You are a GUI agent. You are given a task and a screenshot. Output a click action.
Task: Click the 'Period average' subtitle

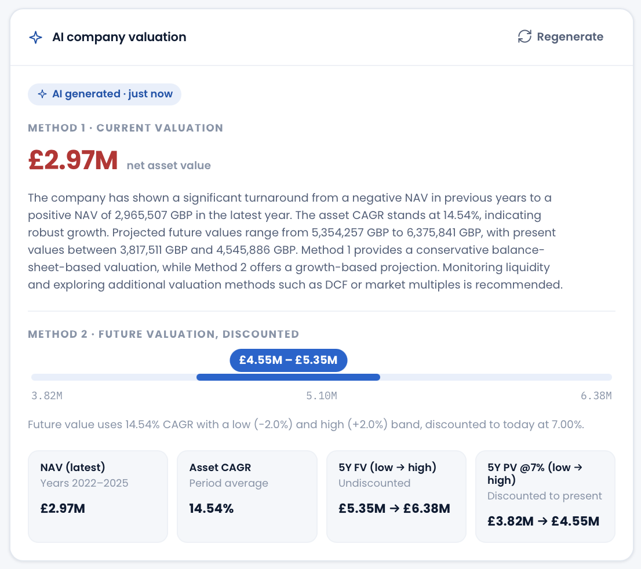(228, 483)
